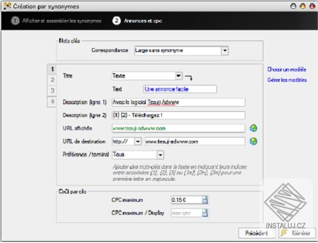Click the app icon in the title bar

point(7,6)
